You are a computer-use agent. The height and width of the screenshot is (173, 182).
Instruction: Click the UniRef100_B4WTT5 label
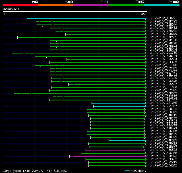[163, 116]
